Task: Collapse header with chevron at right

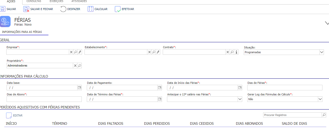Action: pyautogui.click(x=327, y=23)
